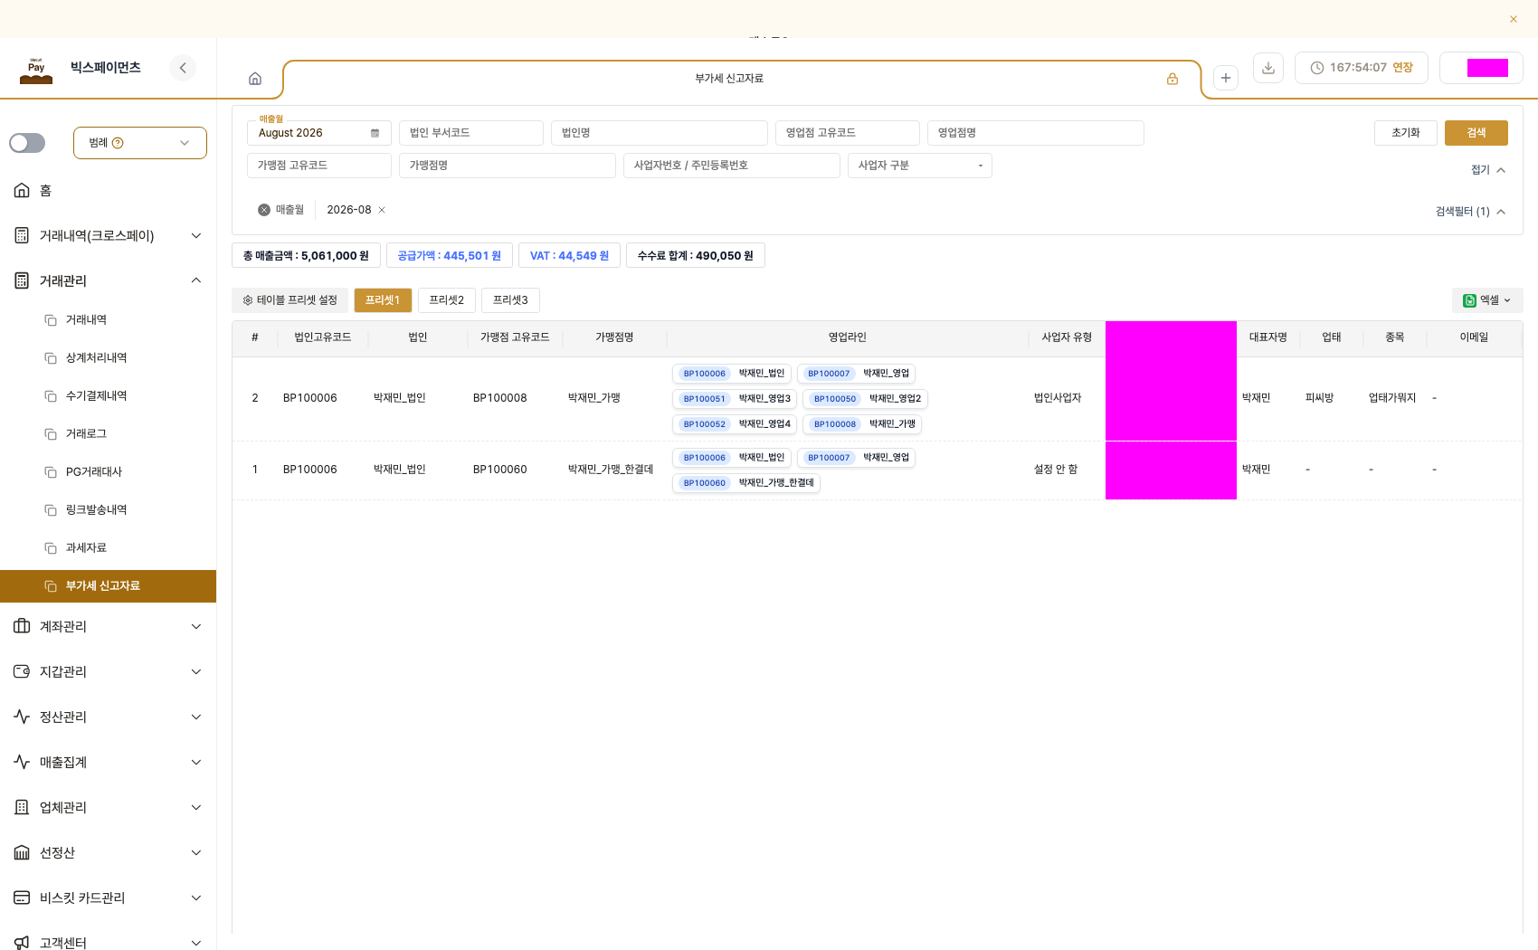Open 테이블 프리셋 설정 settings
Image resolution: width=1538 pixels, height=950 pixels.
pyautogui.click(x=290, y=300)
